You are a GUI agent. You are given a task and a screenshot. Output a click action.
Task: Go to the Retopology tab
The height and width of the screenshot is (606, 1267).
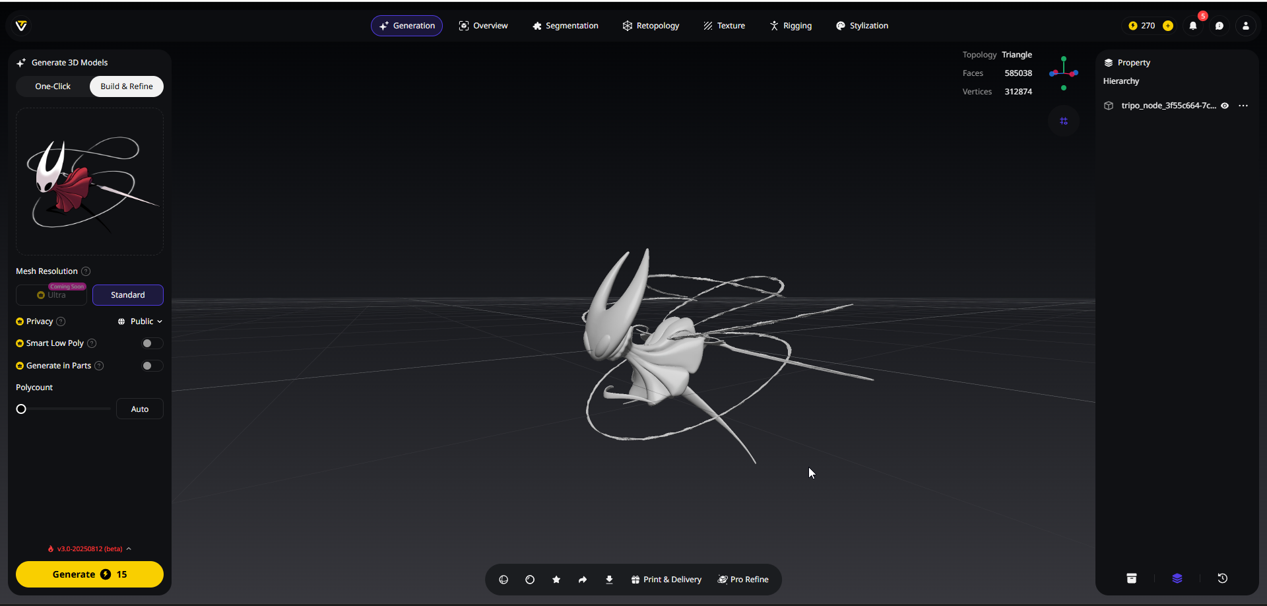(x=651, y=26)
